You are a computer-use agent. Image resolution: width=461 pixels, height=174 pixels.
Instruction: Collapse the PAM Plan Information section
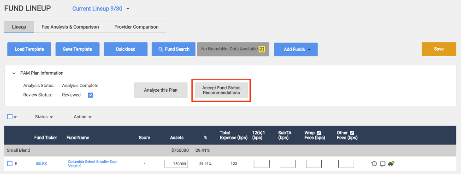coord(13,73)
